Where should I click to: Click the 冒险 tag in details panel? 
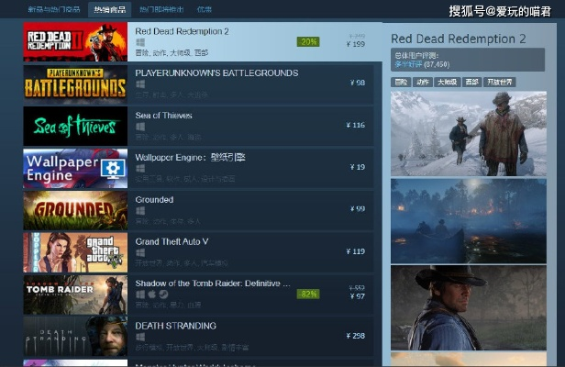[401, 83]
